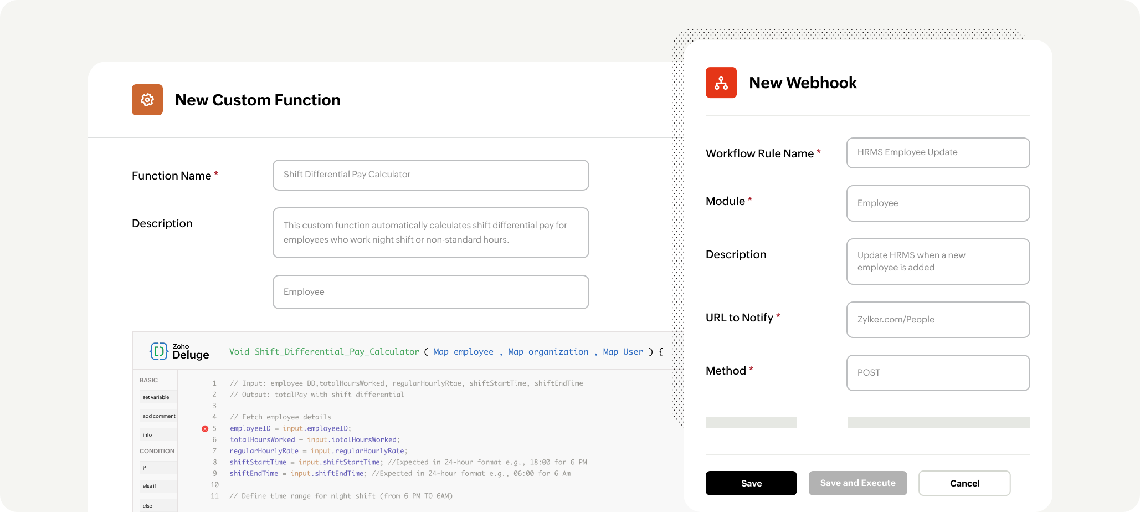This screenshot has height=512, width=1140.
Task: Click the New Webhook branching icon
Action: pos(721,83)
